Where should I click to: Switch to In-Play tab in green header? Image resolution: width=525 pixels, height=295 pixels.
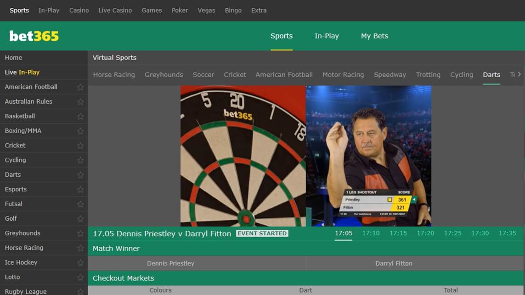[x=327, y=36]
